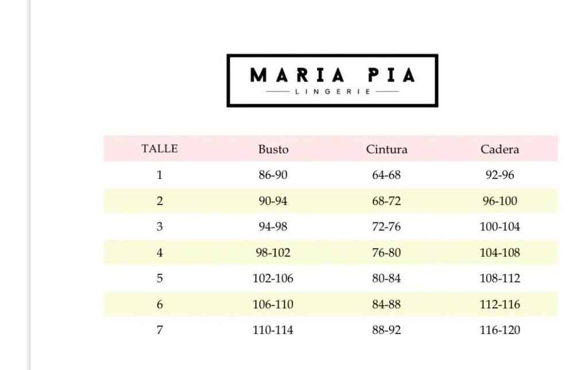Select size 4 in the TALLE column

click(160, 252)
